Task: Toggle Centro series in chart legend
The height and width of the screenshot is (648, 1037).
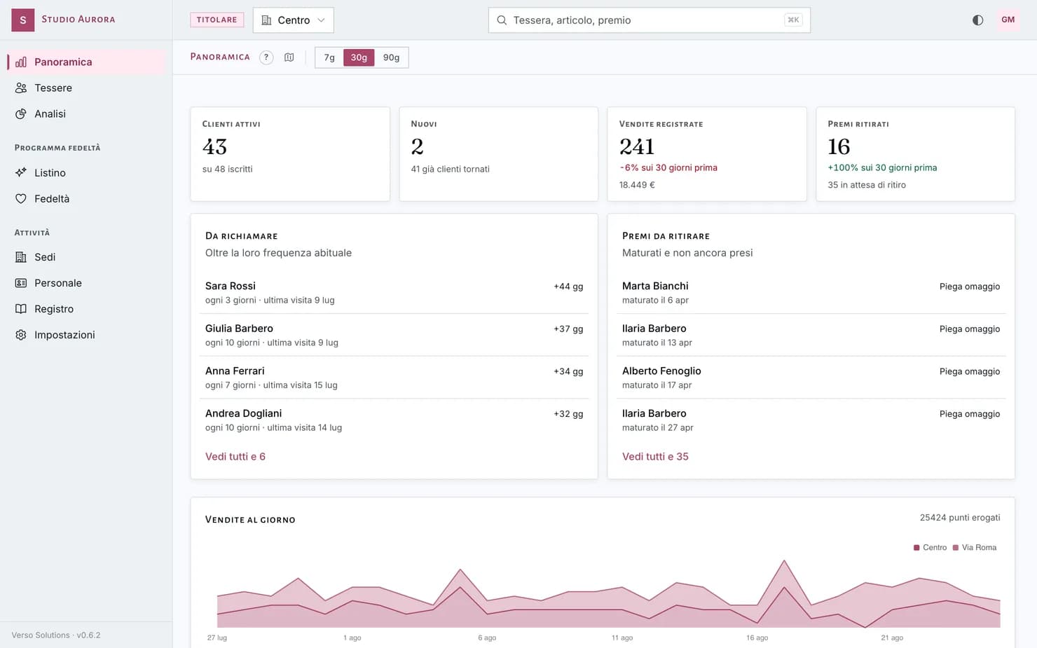Action: tap(930, 547)
